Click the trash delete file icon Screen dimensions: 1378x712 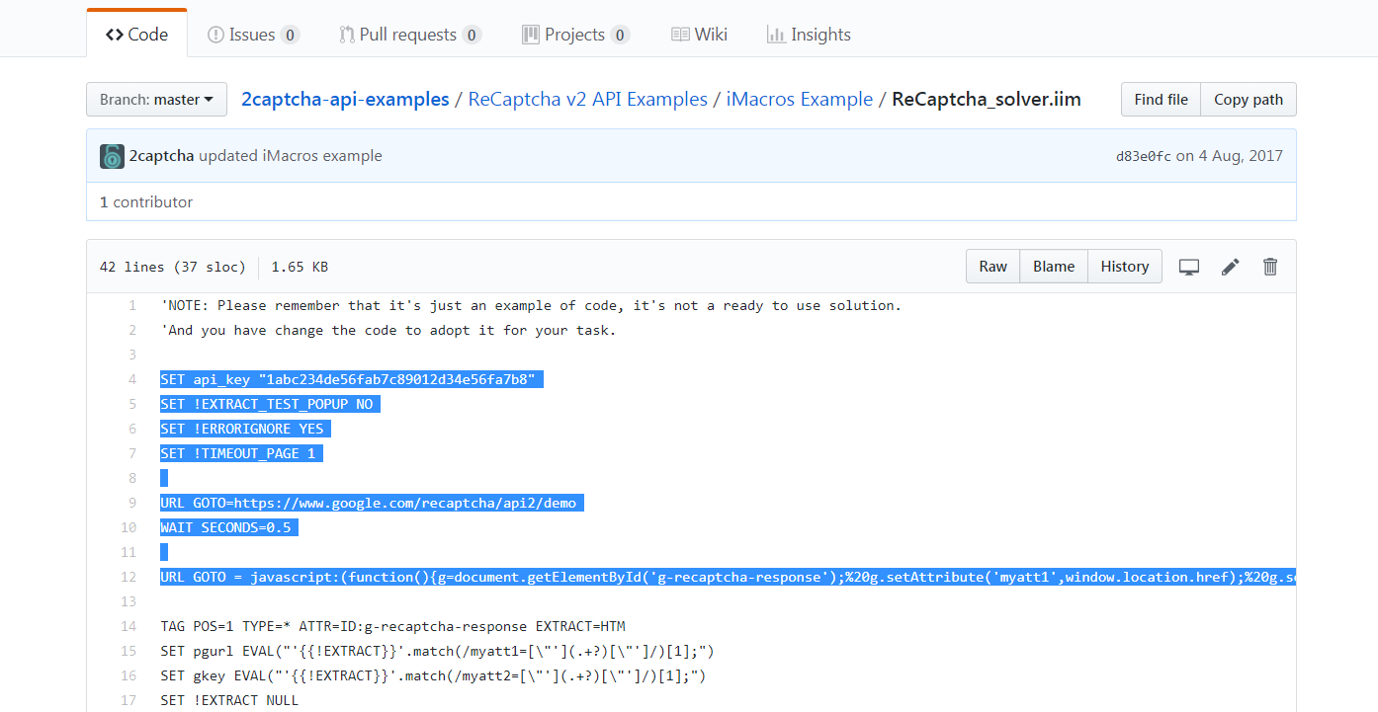(x=1270, y=267)
